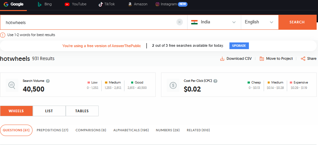Switch to the LIST view
This screenshot has width=318, height=145.
click(x=49, y=111)
